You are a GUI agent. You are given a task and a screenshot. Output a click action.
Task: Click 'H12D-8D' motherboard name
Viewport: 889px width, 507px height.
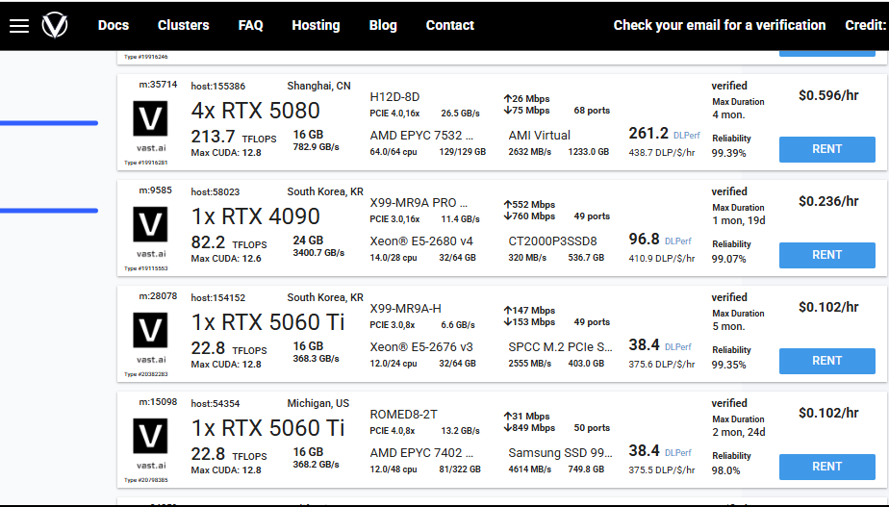[x=394, y=97]
